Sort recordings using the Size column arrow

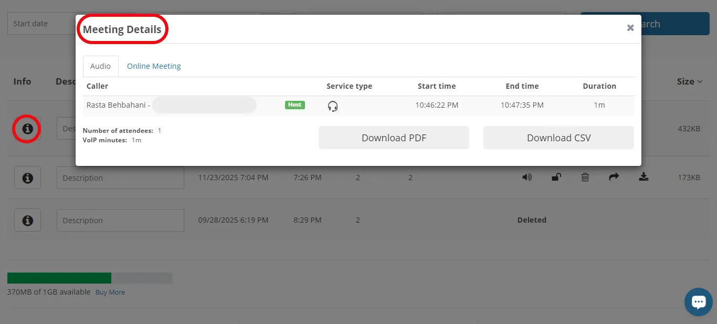coord(700,81)
